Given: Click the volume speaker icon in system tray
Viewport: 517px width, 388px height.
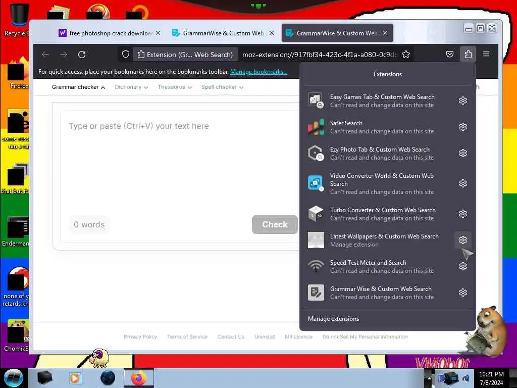Looking at the screenshot, I should tap(466, 378).
